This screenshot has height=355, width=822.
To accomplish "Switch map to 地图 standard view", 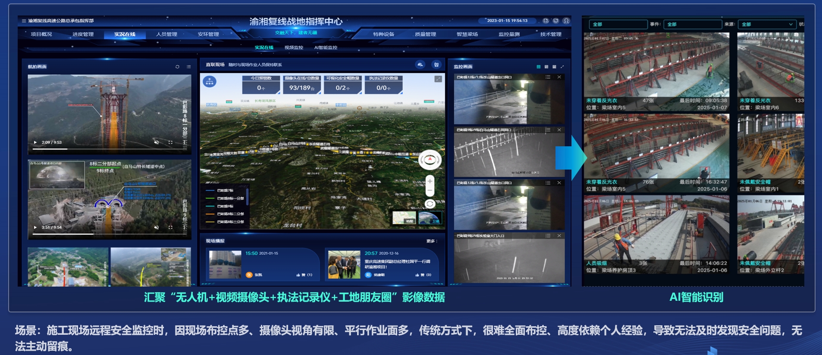I will tap(404, 217).
